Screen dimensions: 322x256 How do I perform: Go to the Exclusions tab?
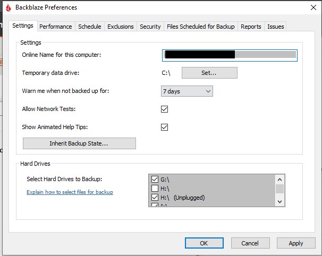(120, 27)
